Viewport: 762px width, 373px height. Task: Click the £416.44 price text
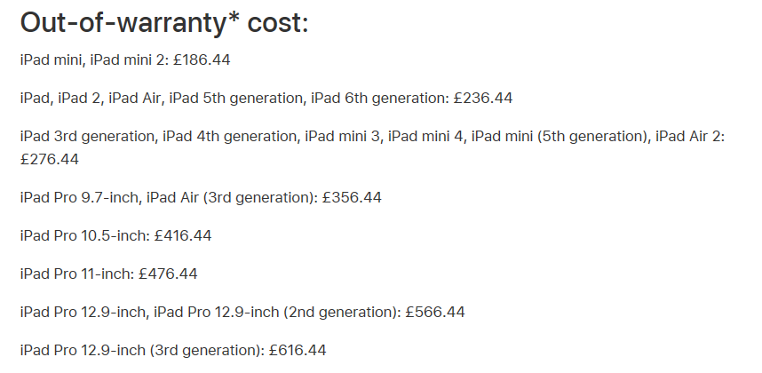click(183, 235)
